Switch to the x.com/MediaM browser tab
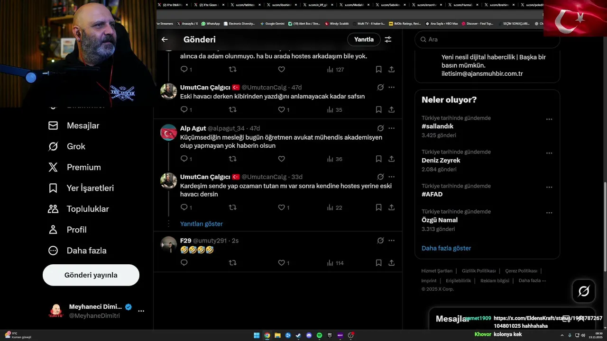 (352, 5)
